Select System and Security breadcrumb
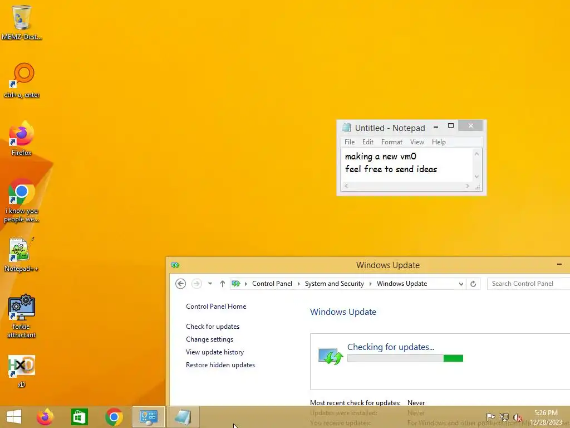 pos(334,284)
